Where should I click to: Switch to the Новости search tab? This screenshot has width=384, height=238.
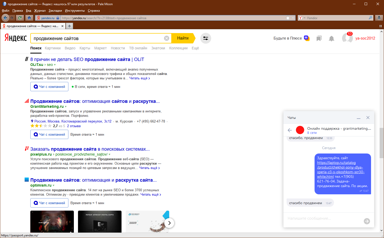[118, 48]
